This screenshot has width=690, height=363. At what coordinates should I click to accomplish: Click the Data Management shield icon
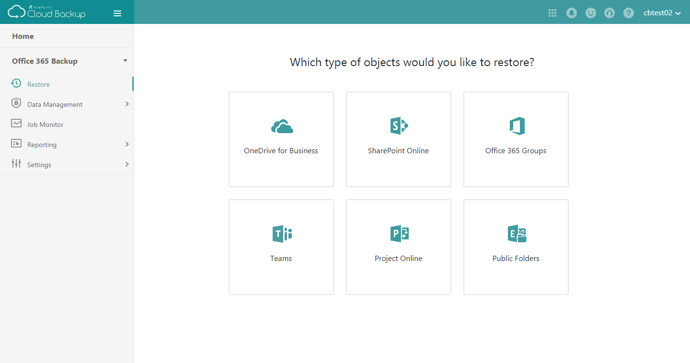(16, 103)
